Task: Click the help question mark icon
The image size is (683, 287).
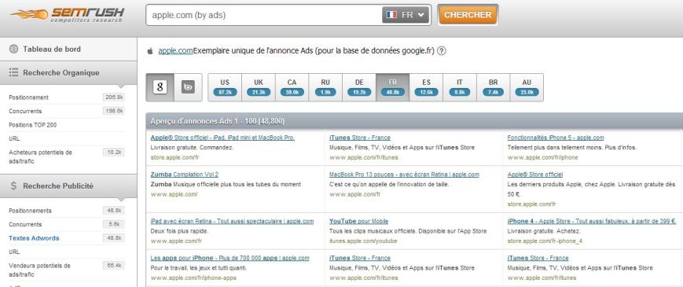Action: pyautogui.click(x=441, y=51)
